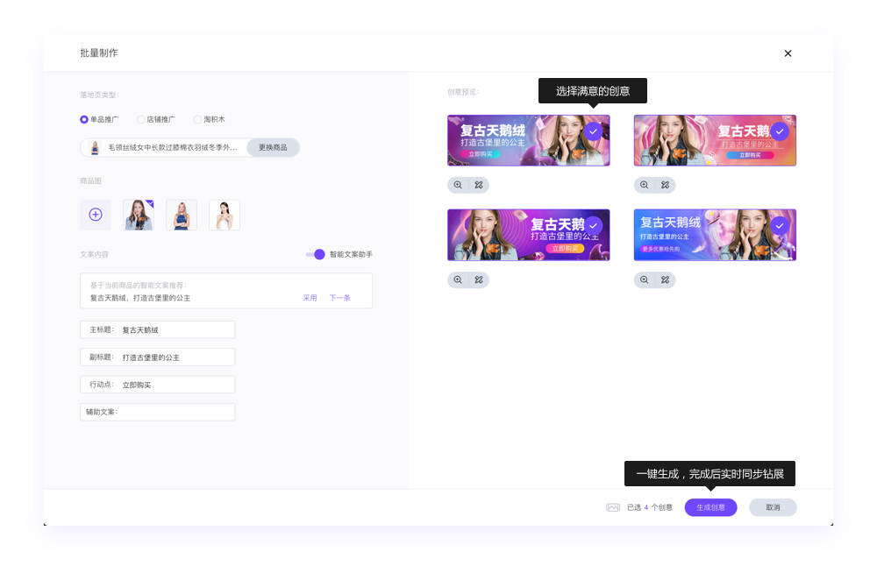This screenshot has height=566, width=877.
Task: Click the image icon beside 已选 4 个创意
Action: [x=613, y=507]
